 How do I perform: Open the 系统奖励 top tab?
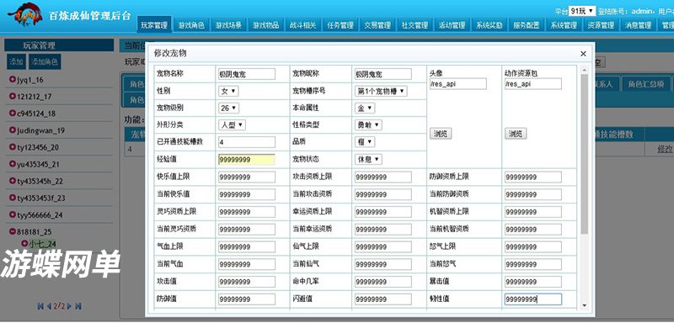tap(489, 25)
